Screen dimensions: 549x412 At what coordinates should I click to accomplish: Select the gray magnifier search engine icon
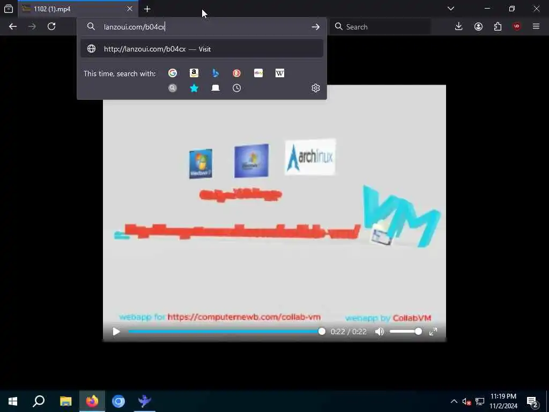(173, 88)
